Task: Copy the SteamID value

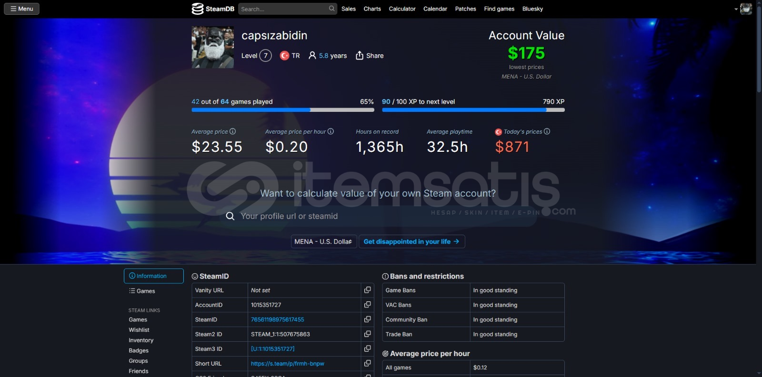Action: tap(367, 319)
